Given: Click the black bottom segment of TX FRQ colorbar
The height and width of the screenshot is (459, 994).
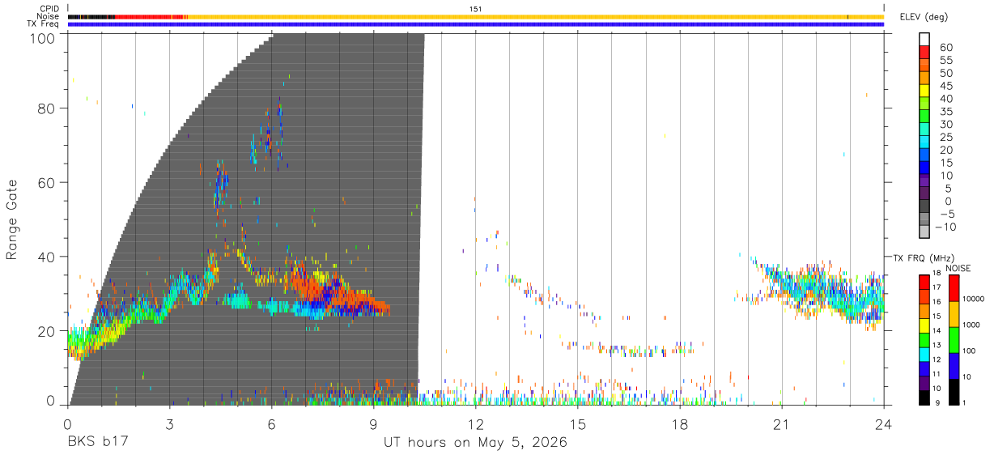Looking at the screenshot, I should coord(924,398).
